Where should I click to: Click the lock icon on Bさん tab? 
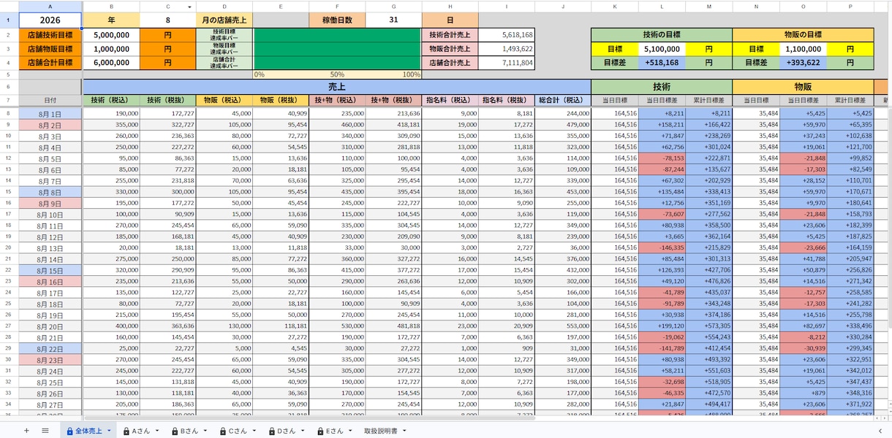[175, 431]
